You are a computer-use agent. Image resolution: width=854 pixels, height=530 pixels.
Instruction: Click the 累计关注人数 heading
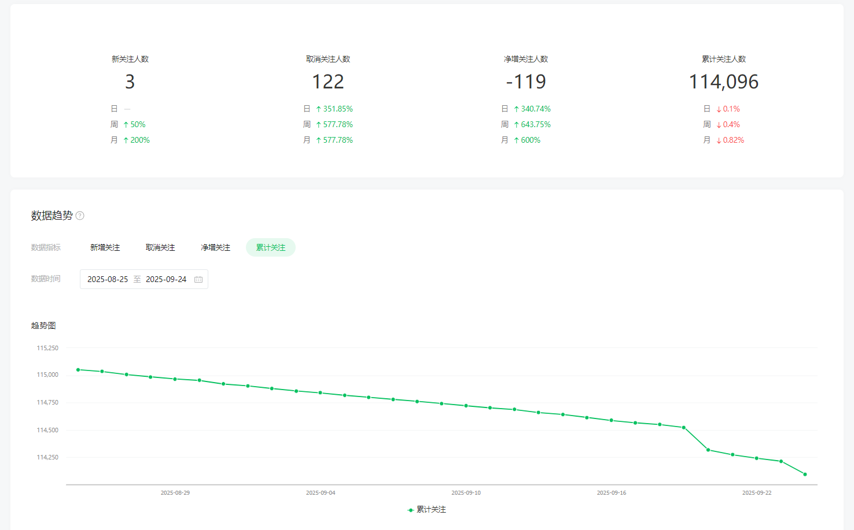click(x=724, y=59)
